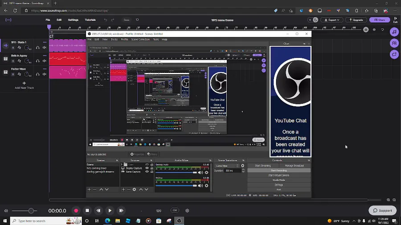
Task: Open OBS Profile menu
Action: pos(124,40)
